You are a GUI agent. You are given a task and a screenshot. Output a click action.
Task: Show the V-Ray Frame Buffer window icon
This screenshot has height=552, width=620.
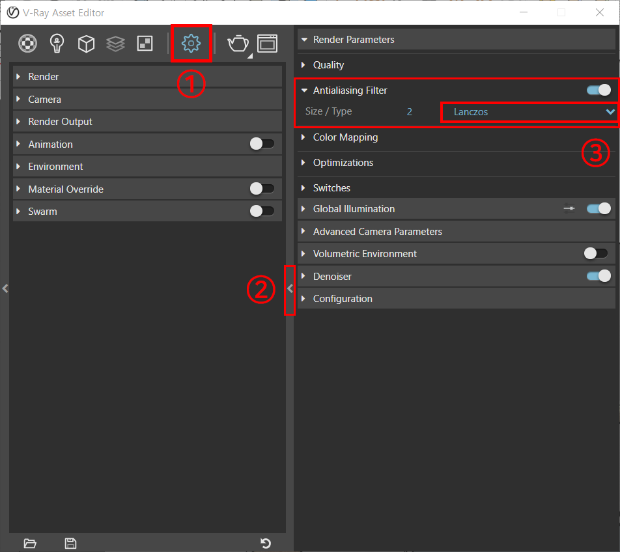[267, 44]
